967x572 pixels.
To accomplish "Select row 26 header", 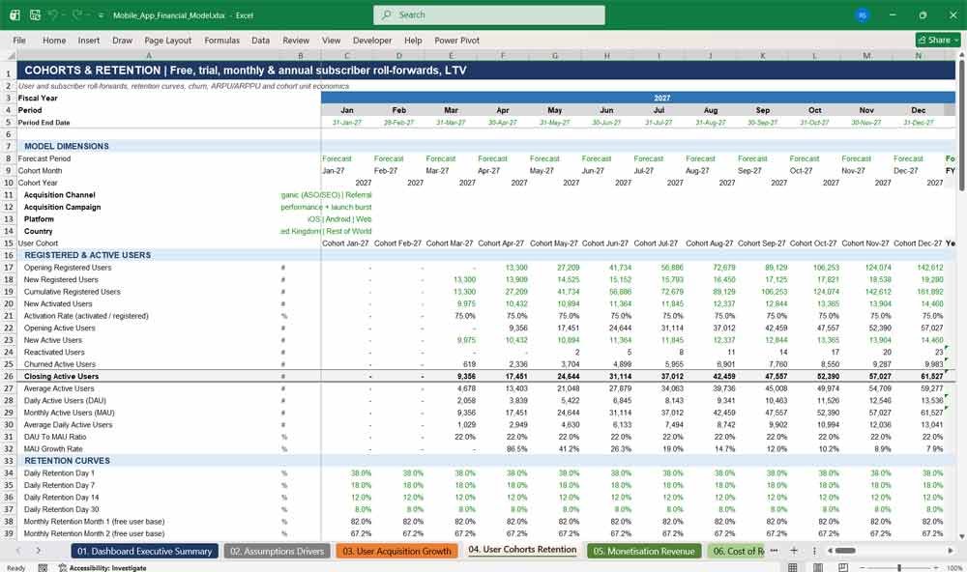I will click(x=9, y=376).
